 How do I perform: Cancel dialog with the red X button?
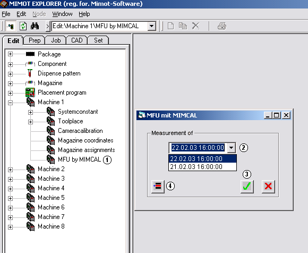tap(268, 186)
